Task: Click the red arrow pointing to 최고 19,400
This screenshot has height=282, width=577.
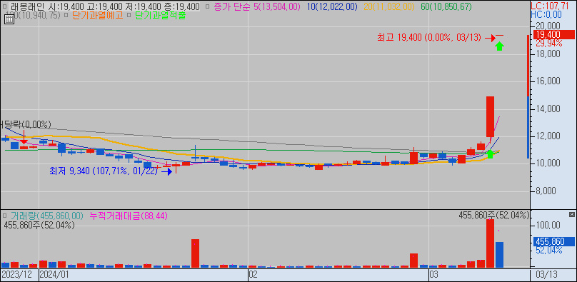Action: [x=490, y=38]
